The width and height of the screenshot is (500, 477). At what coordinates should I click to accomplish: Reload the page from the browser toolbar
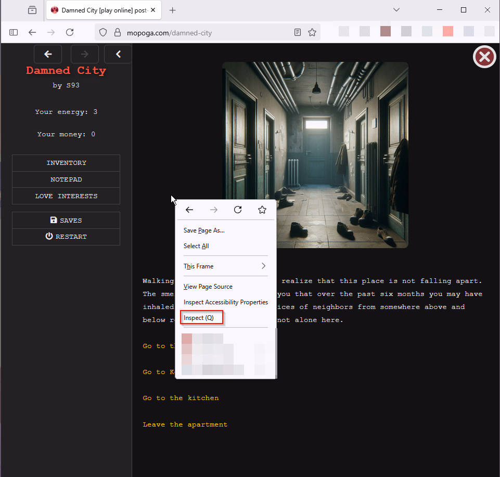click(x=70, y=32)
